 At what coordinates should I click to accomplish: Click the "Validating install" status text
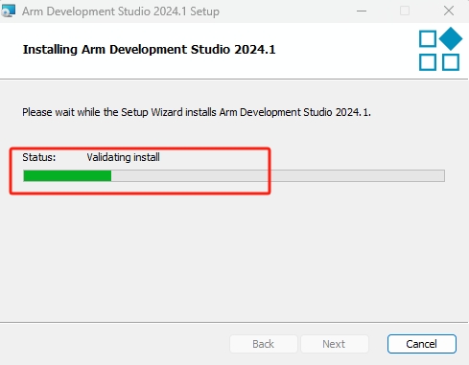[x=123, y=157]
